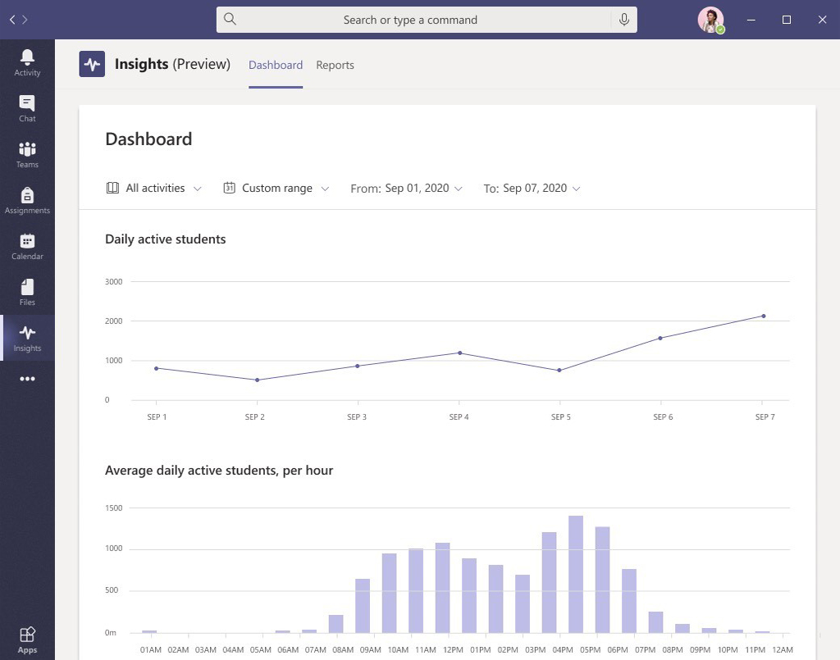Open more apps via the ellipsis

tap(27, 378)
